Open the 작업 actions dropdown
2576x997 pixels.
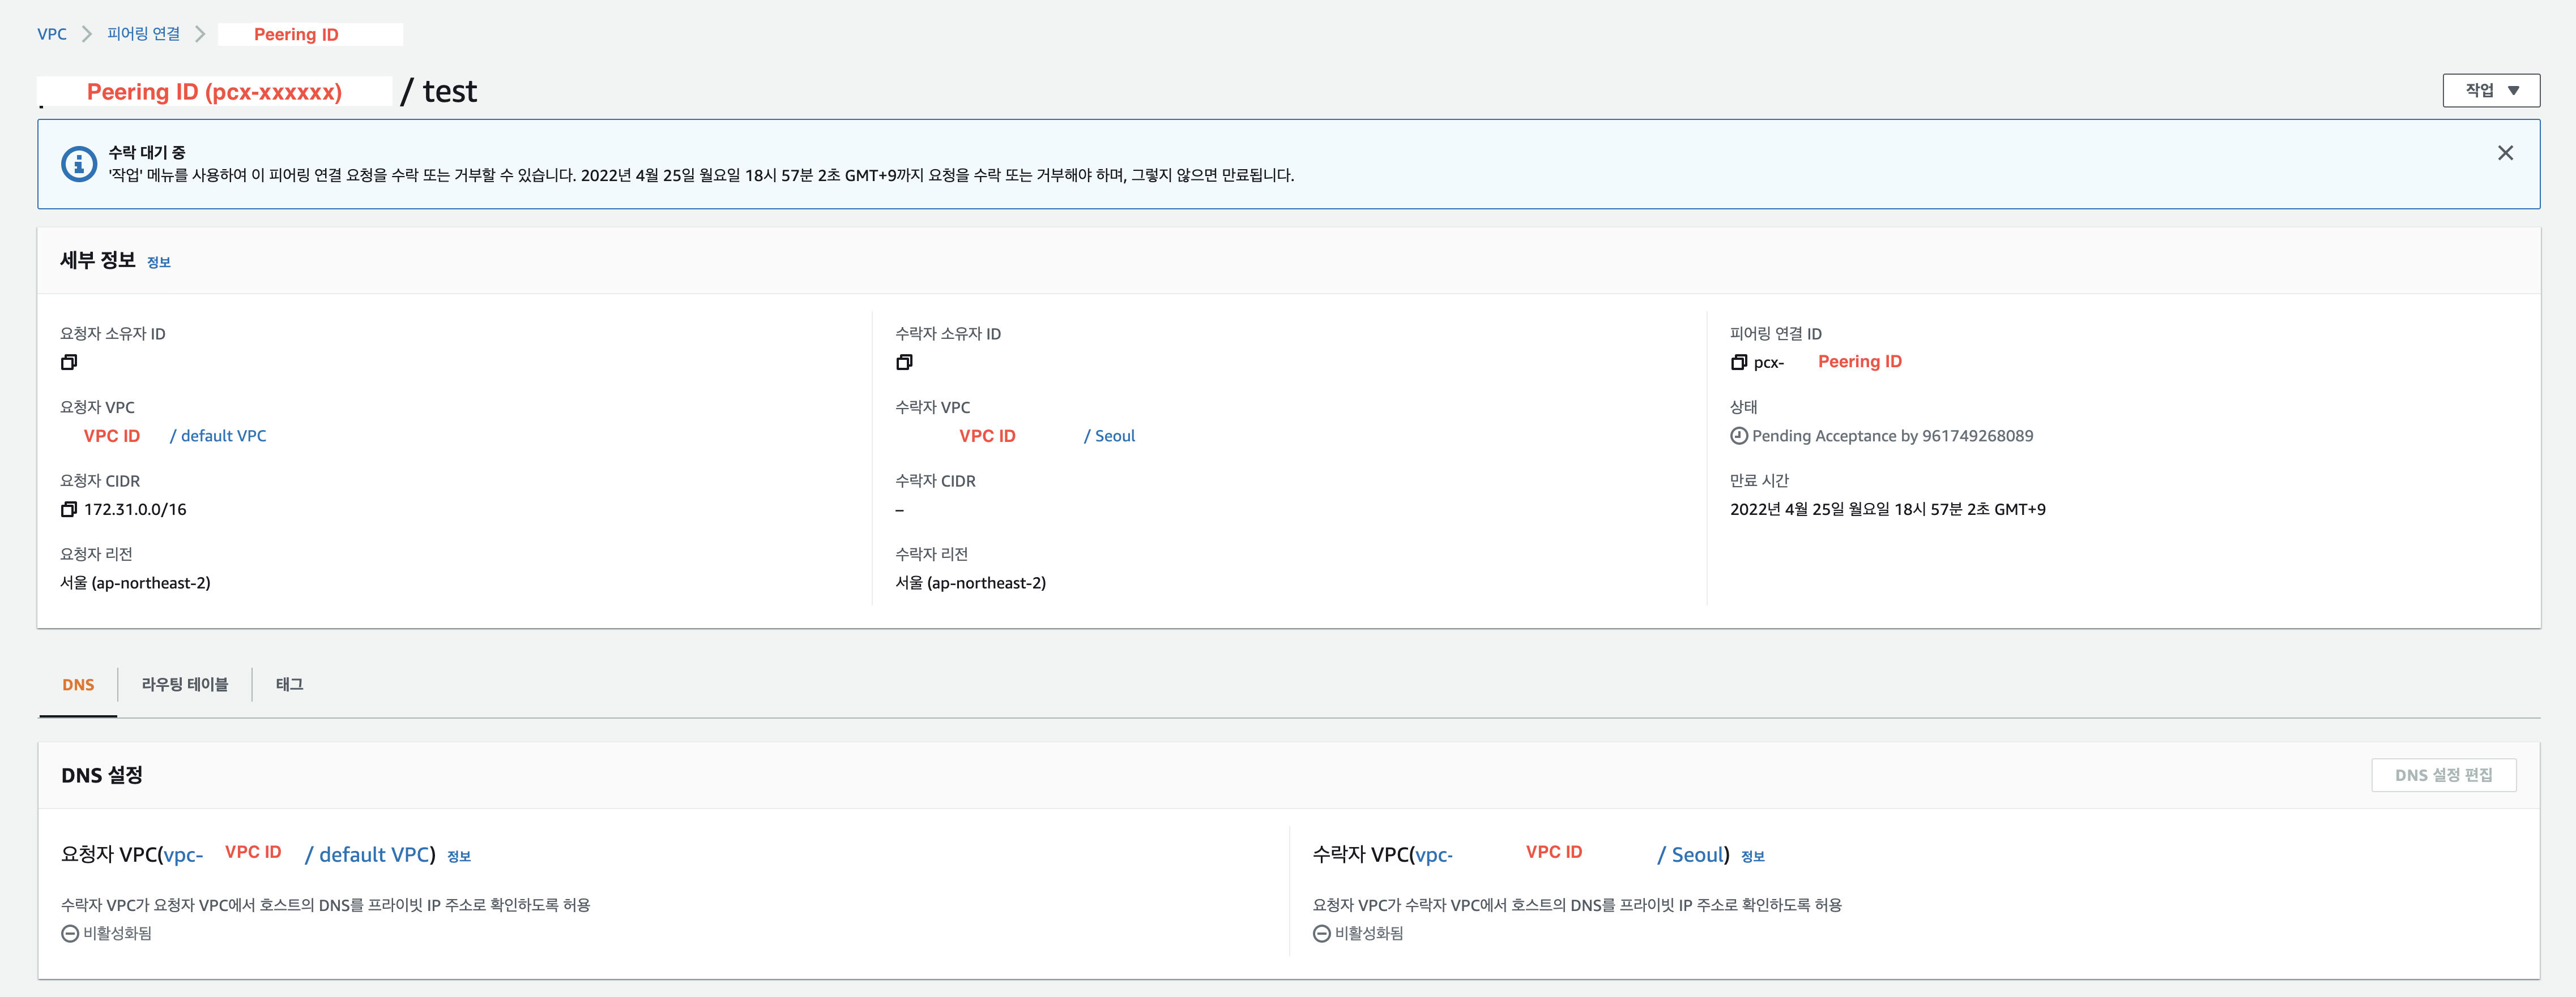pos(2490,90)
